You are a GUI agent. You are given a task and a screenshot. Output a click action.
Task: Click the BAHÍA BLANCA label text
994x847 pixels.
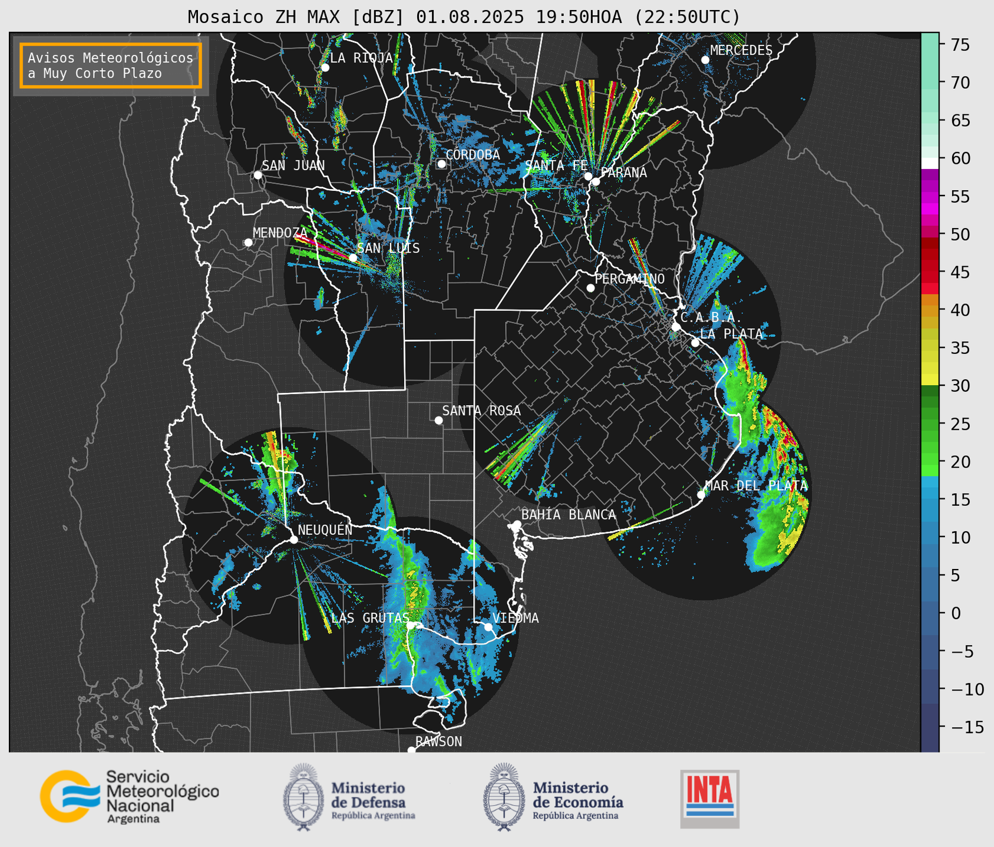tap(569, 514)
